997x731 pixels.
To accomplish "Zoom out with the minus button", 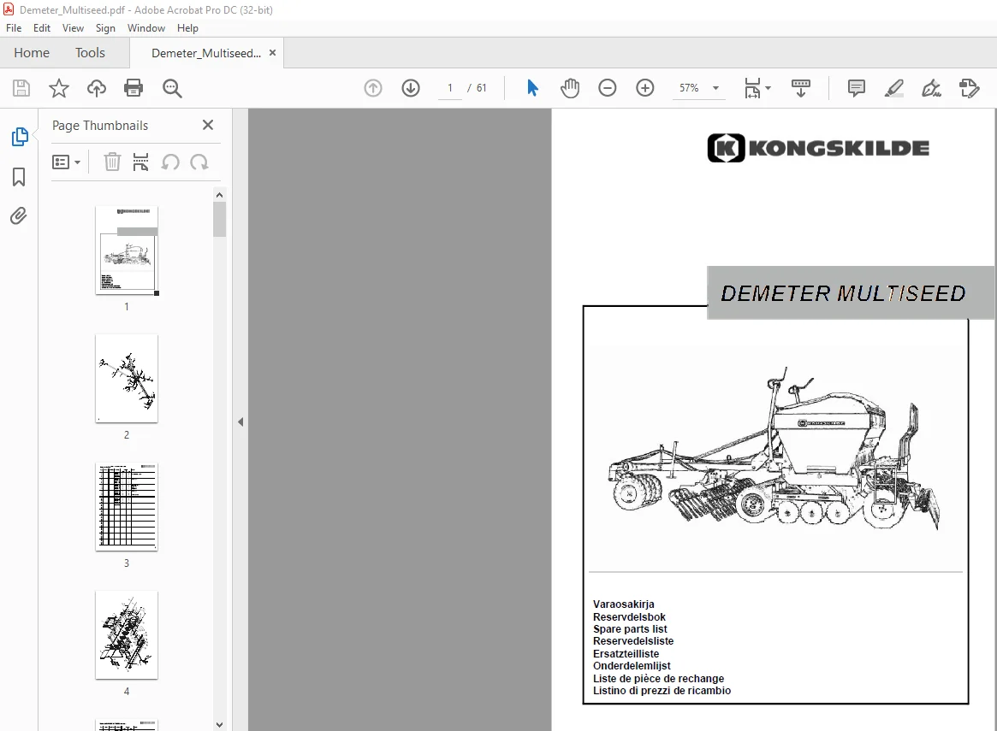I will [608, 88].
